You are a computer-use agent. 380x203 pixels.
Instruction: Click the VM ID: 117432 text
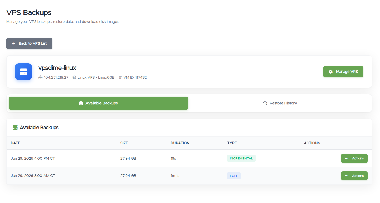point(135,77)
